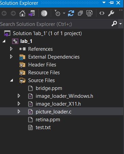Click the toolbar overflow chevron
The width and height of the screenshot is (124, 154).
point(121,10)
